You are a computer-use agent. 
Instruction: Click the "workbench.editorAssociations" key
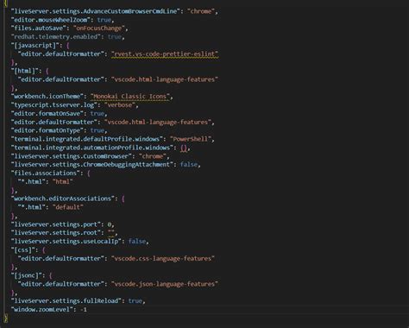pos(63,199)
